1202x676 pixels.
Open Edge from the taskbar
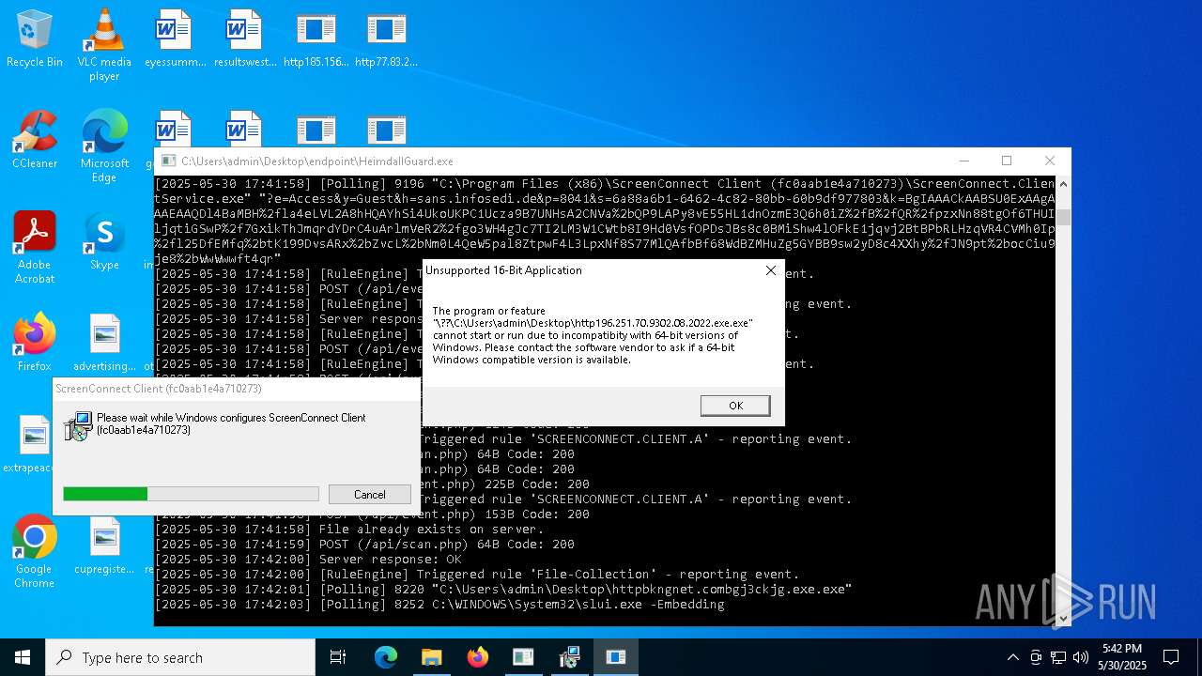click(386, 657)
